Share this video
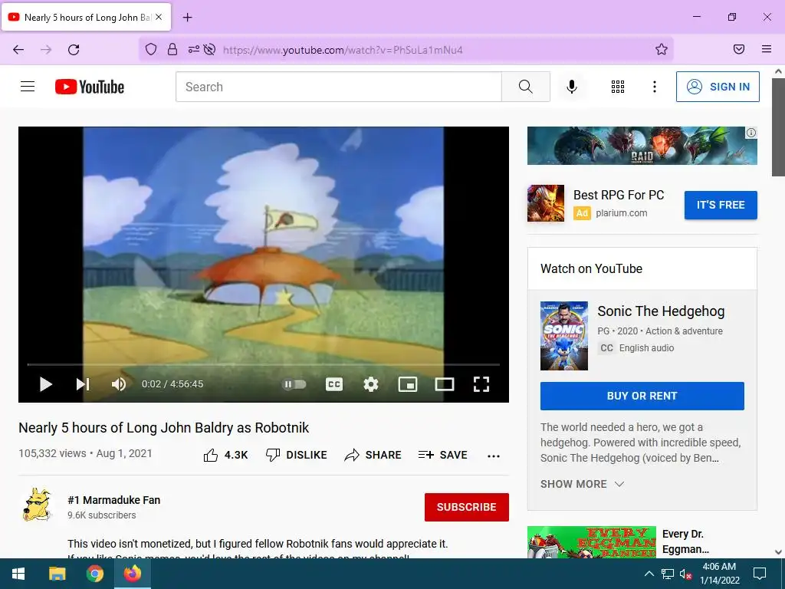Screen dimensions: 785x589 tap(373, 455)
